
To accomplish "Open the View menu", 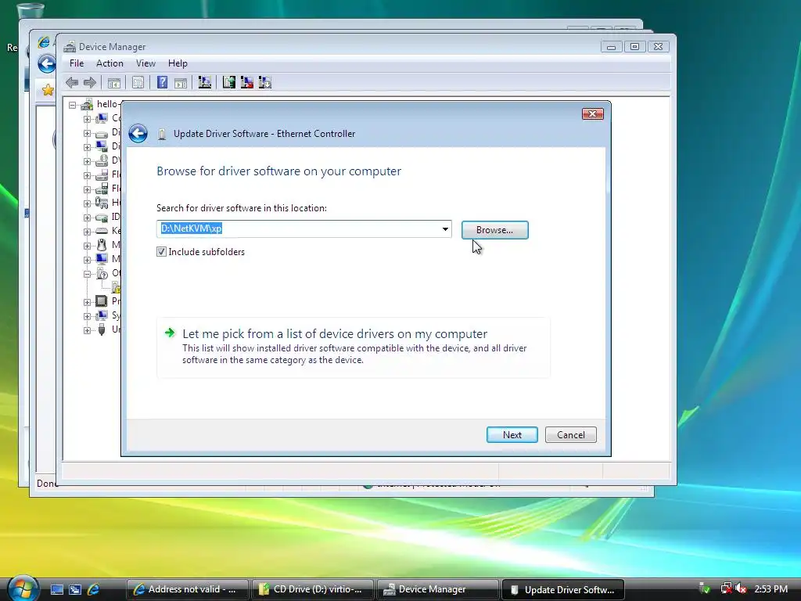I will (145, 63).
